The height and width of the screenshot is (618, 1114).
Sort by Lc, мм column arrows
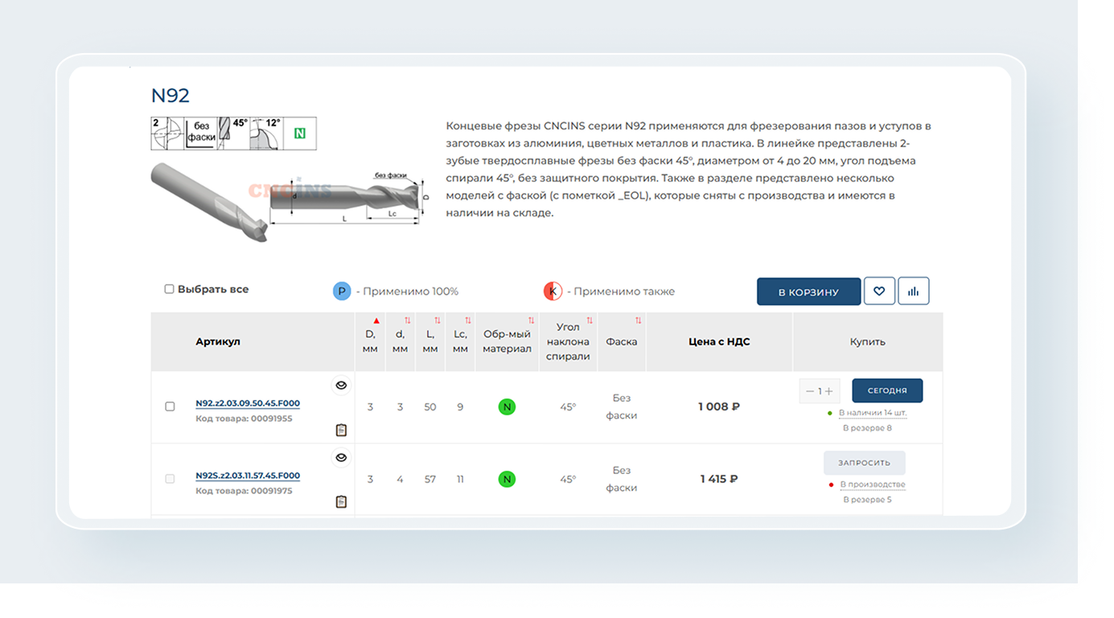[468, 320]
